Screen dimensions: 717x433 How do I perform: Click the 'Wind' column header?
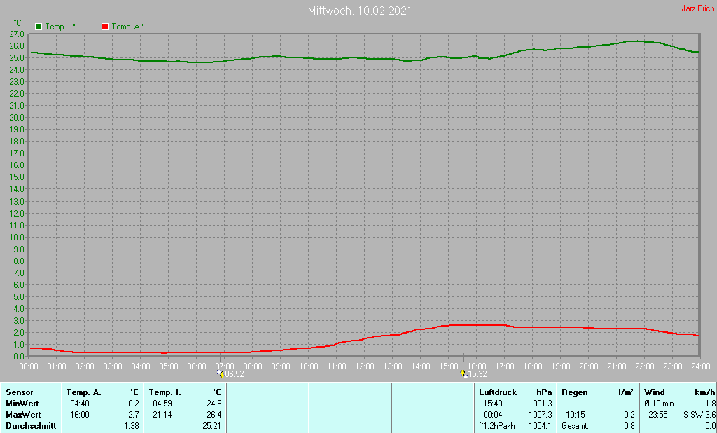point(655,392)
